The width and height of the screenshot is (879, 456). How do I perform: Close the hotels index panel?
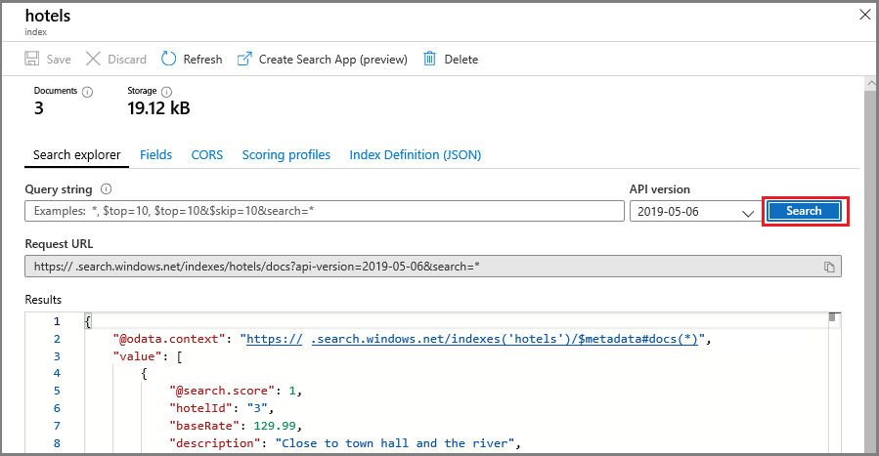coord(863,15)
